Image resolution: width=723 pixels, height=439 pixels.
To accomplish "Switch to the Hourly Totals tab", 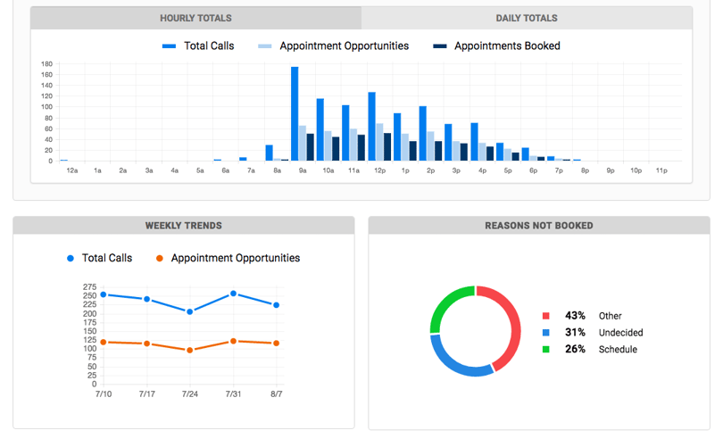I will point(195,18).
